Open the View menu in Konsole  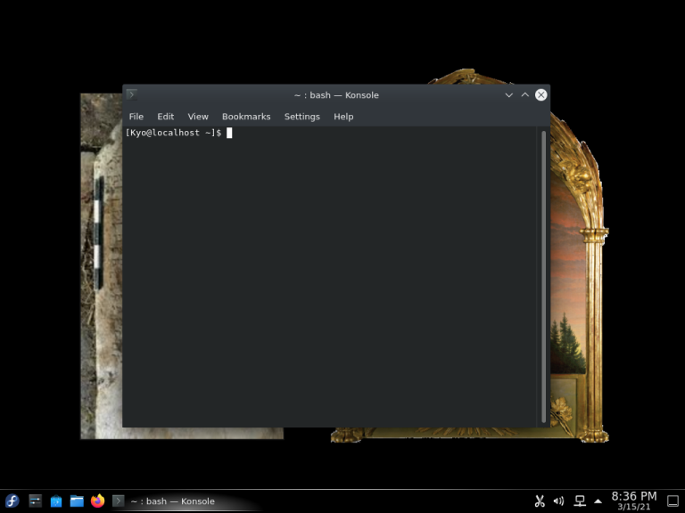tap(198, 117)
